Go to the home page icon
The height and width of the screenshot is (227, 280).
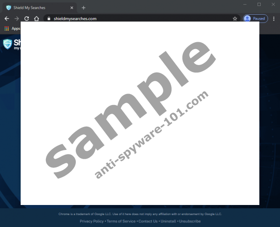point(36,19)
